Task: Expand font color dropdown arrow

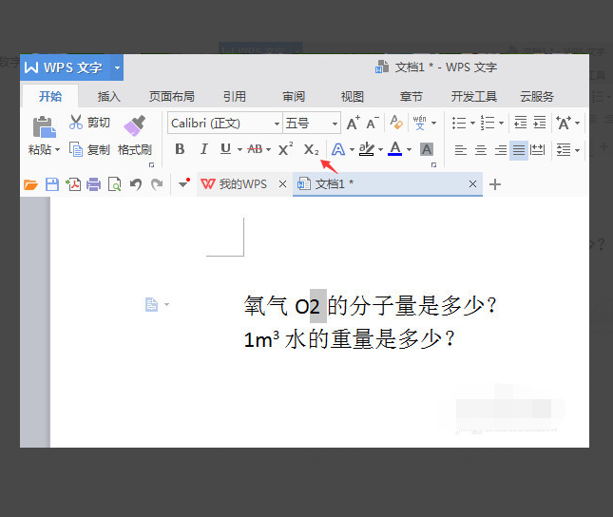Action: click(x=409, y=149)
